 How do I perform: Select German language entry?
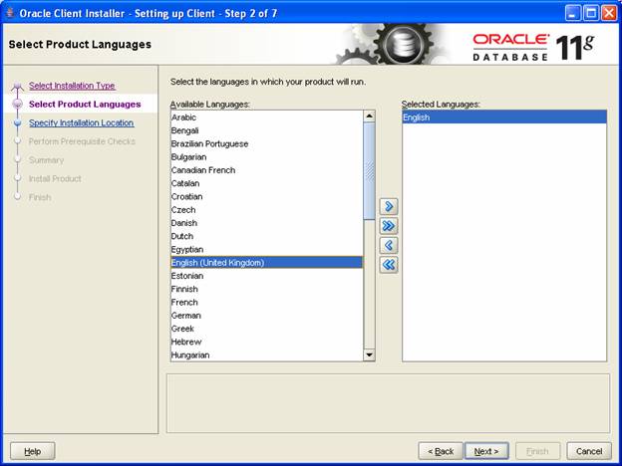pos(266,316)
